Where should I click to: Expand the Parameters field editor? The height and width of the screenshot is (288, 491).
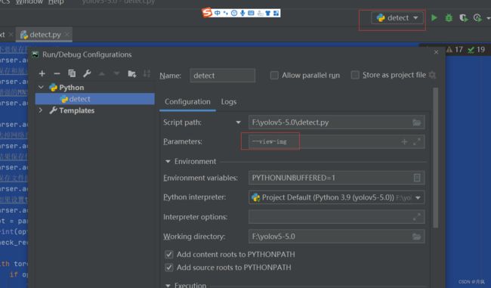coord(416,141)
